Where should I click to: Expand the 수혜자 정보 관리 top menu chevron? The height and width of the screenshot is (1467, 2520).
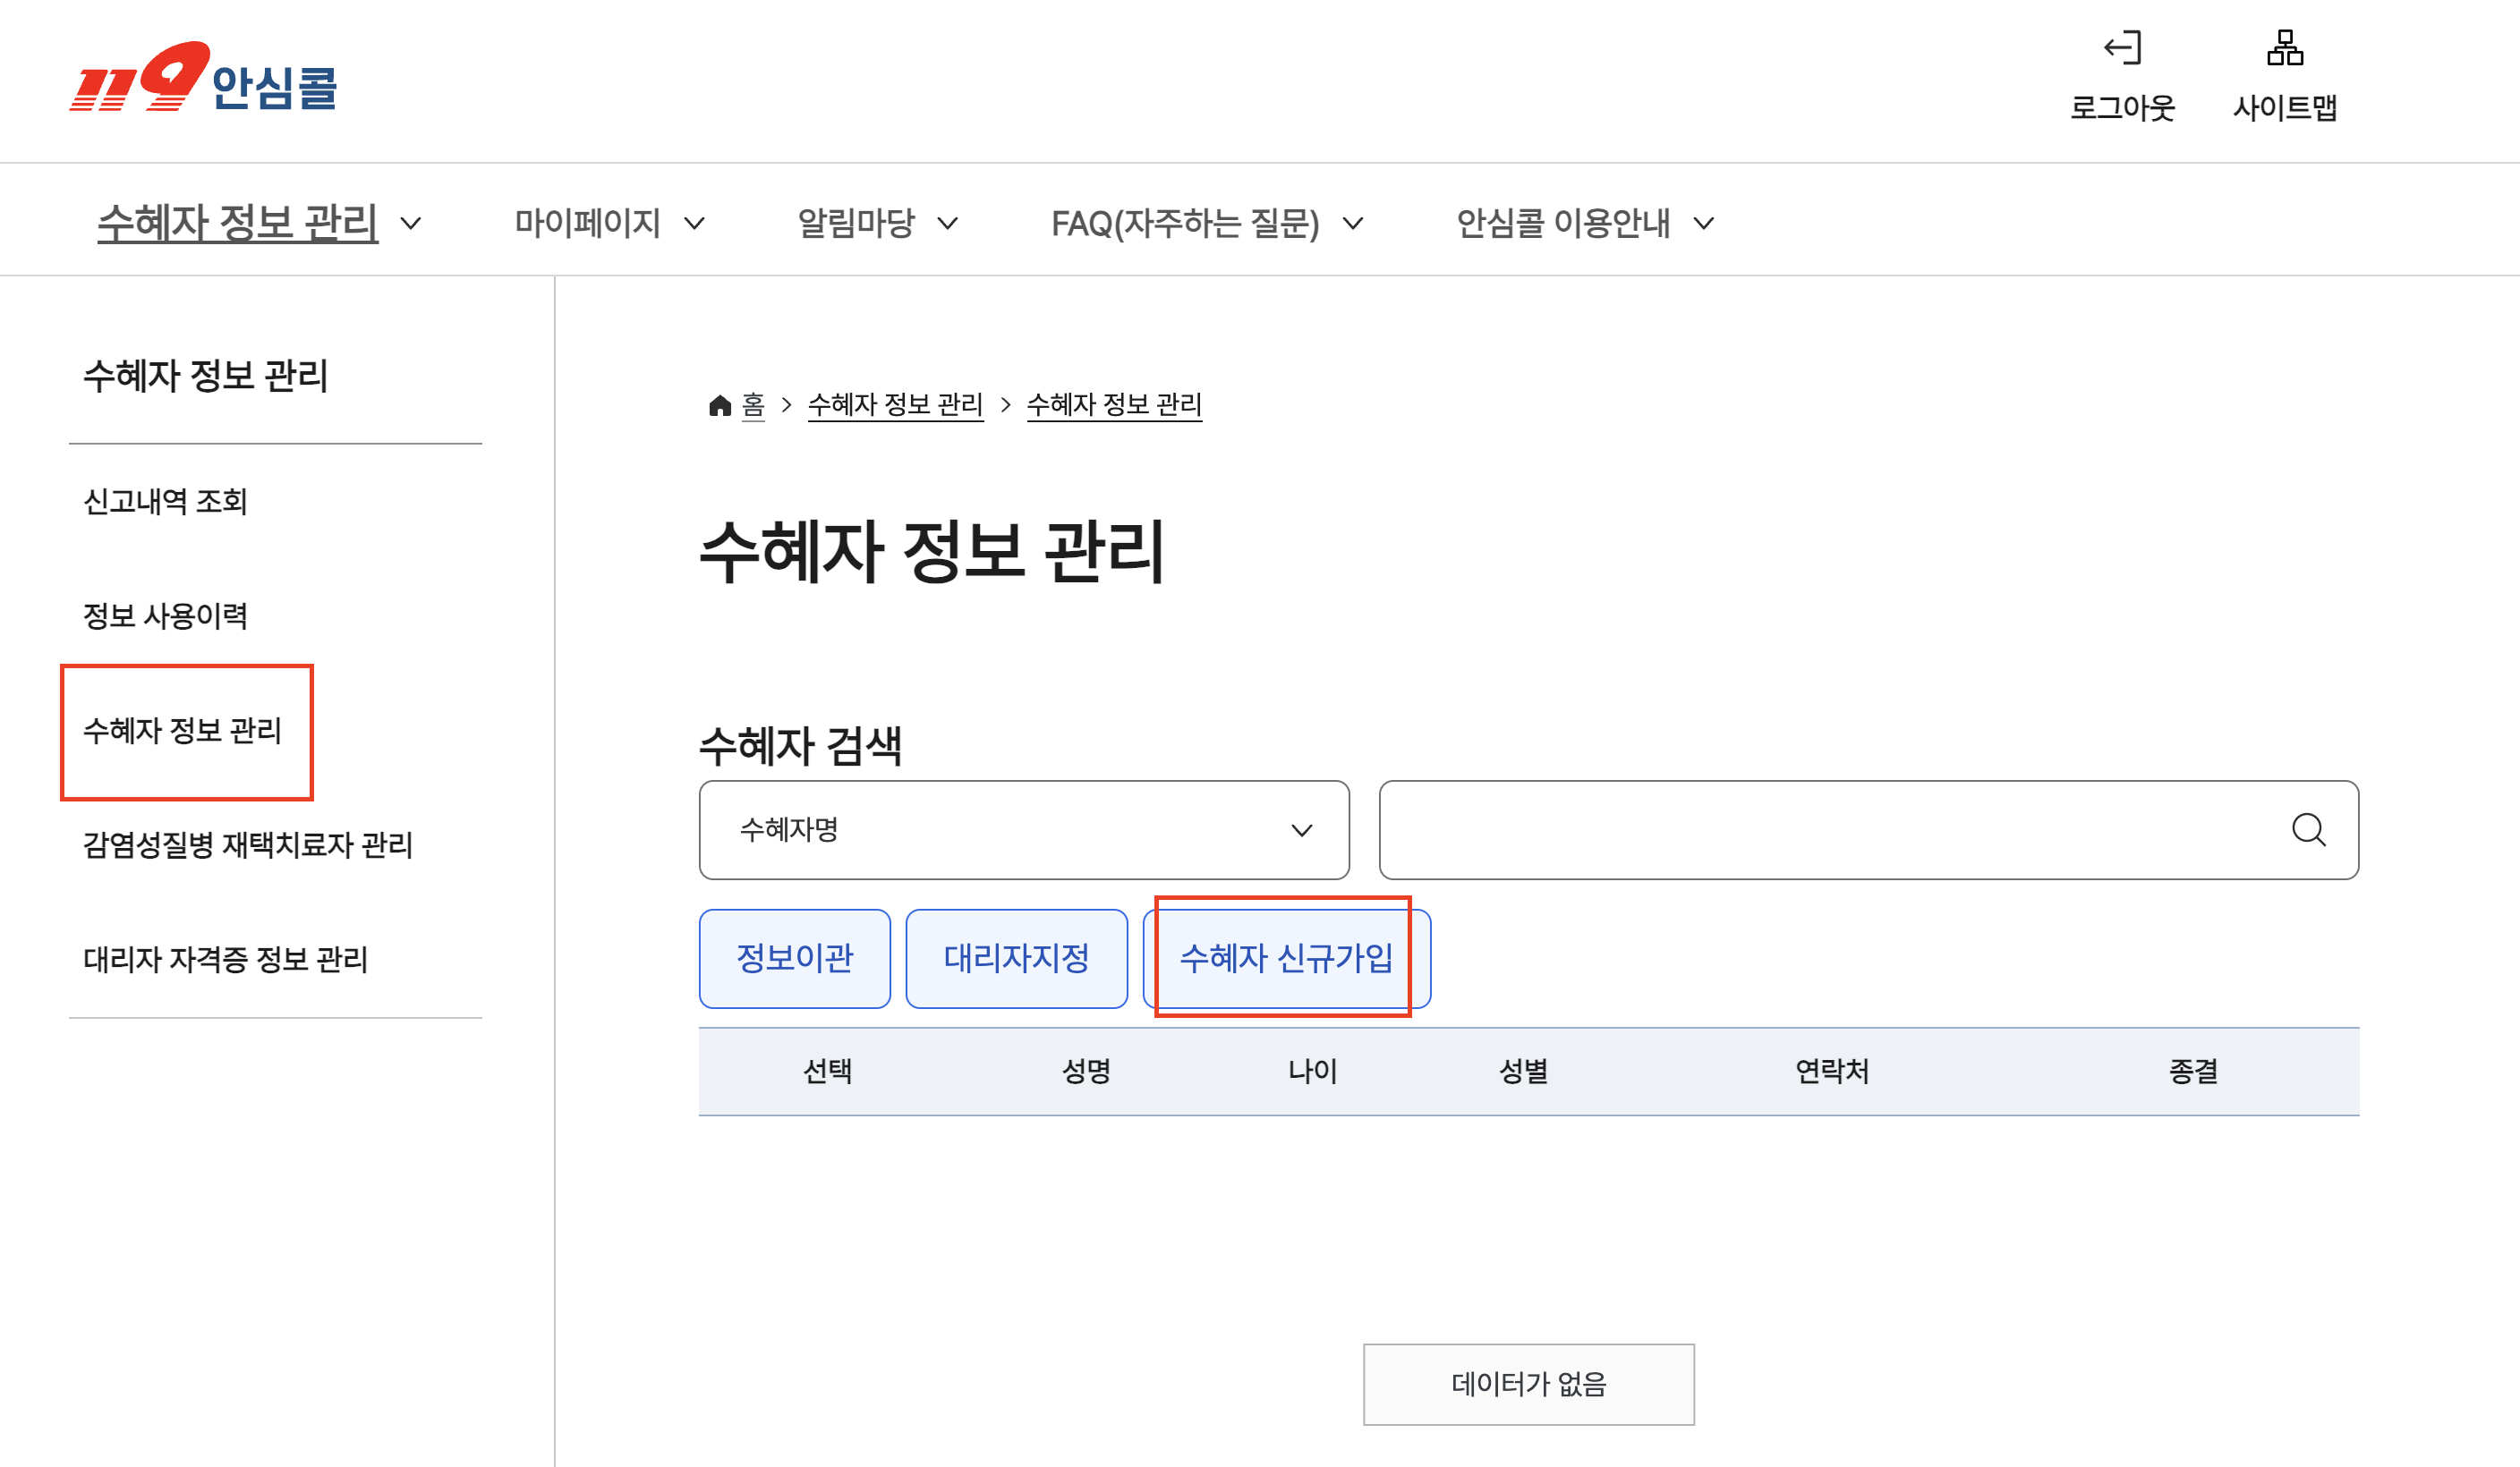410,223
